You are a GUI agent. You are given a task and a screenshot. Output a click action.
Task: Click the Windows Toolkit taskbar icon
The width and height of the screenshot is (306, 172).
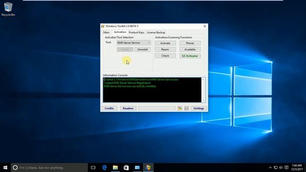[x=148, y=168]
